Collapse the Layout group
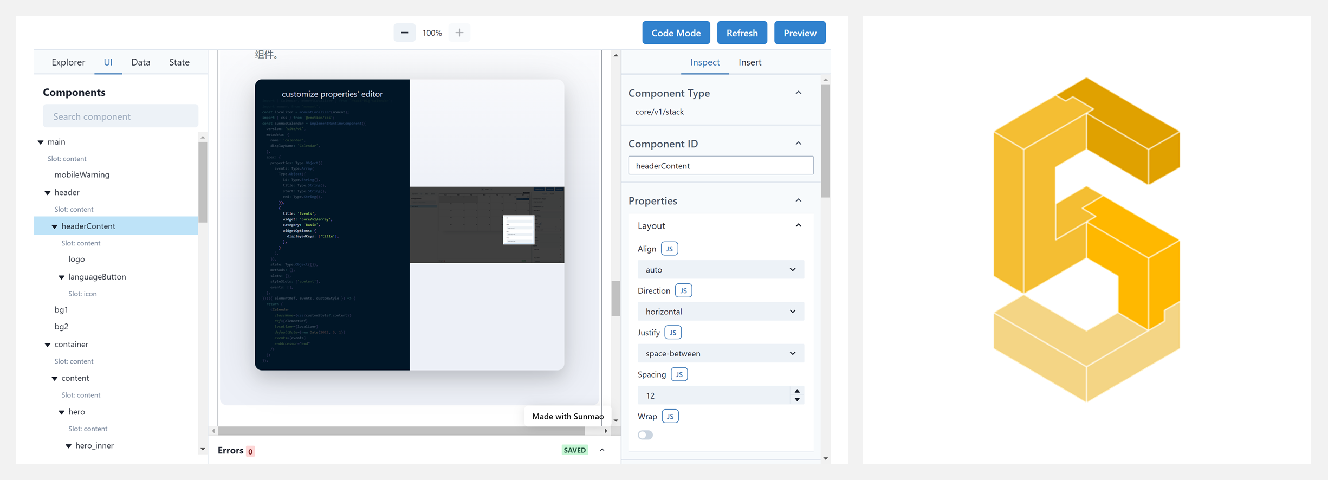The height and width of the screenshot is (480, 1328). coord(798,225)
